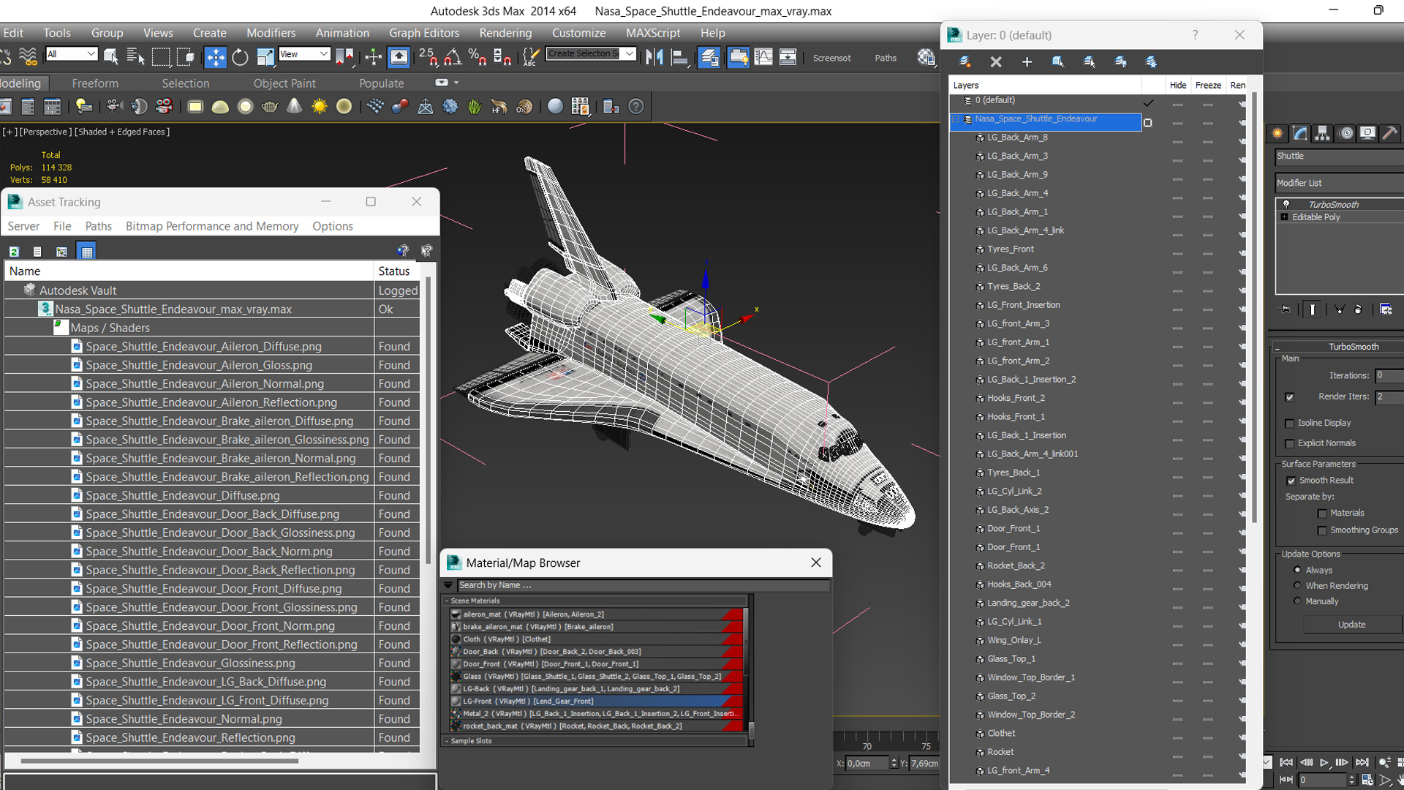Open the Create command panel tab
Viewport: 1404px width, 790px height.
1277,133
